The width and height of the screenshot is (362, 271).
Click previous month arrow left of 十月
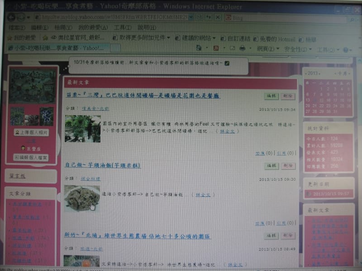(335, 74)
